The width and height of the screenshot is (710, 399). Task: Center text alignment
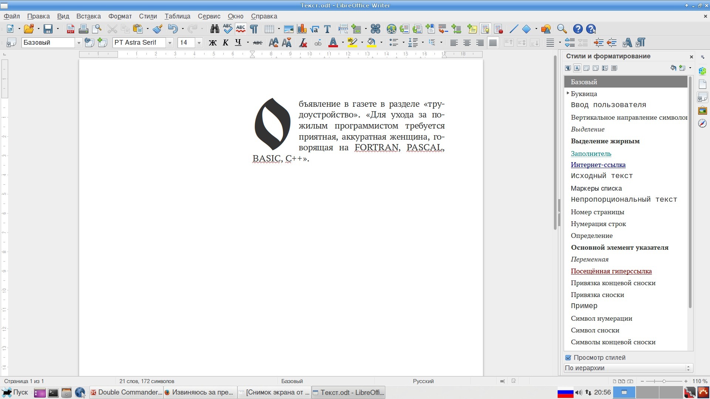(x=467, y=42)
